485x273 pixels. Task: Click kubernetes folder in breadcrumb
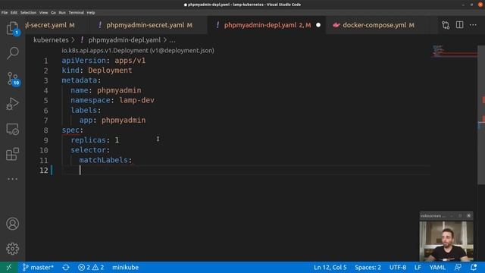pos(51,40)
